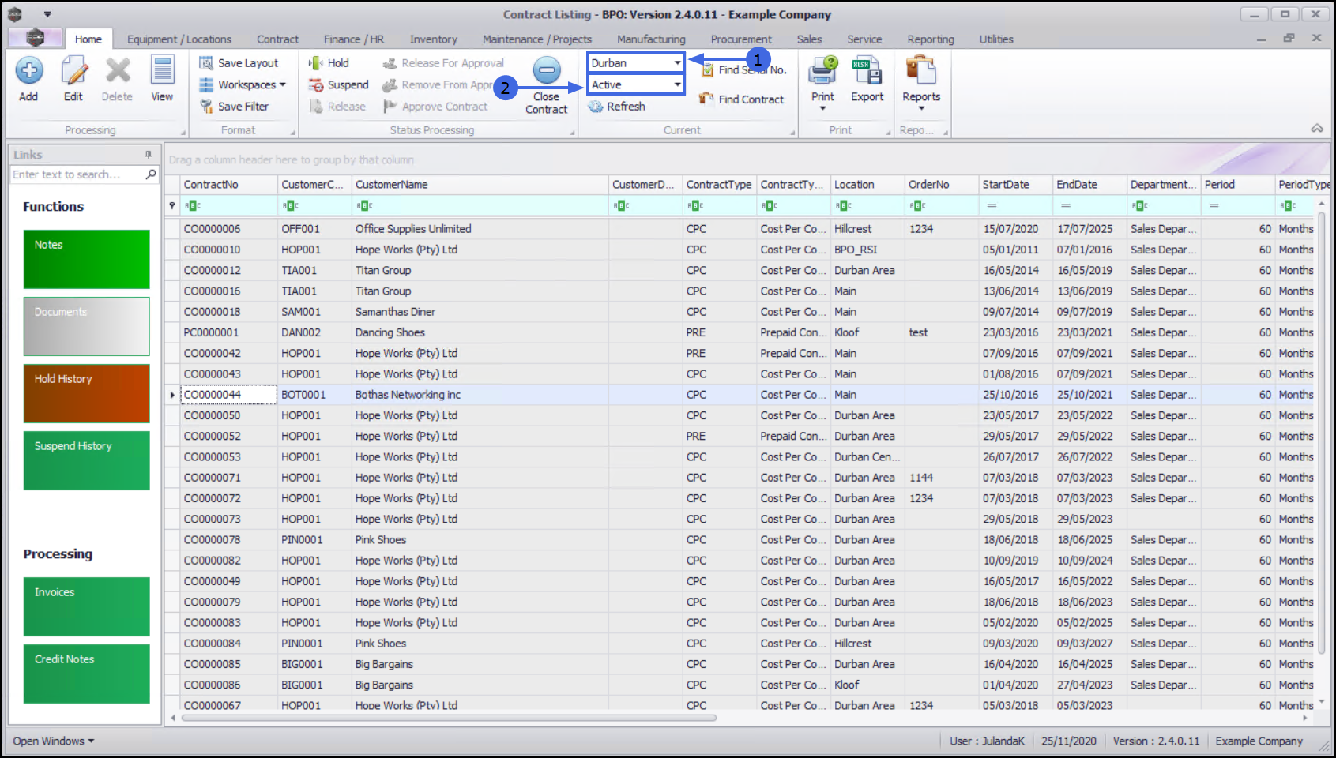Image resolution: width=1336 pixels, height=758 pixels.
Task: Open the Active status dropdown
Action: (x=677, y=84)
